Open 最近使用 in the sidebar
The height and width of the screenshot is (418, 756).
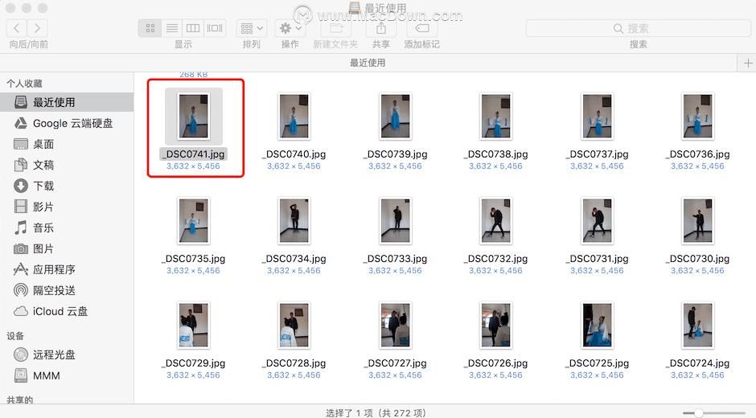click(67, 102)
